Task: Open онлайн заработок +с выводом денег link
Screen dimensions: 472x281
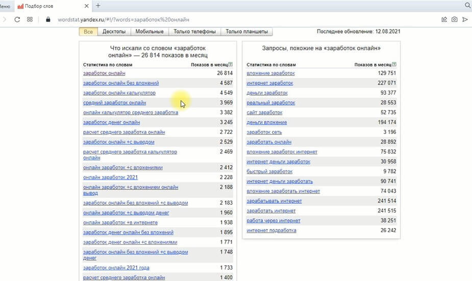Action: [x=126, y=213]
